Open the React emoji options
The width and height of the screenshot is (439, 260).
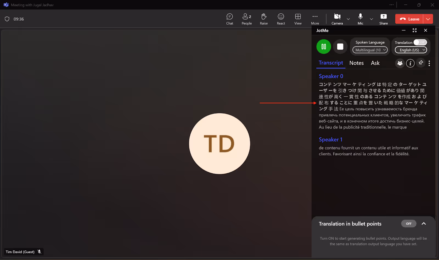281,19
